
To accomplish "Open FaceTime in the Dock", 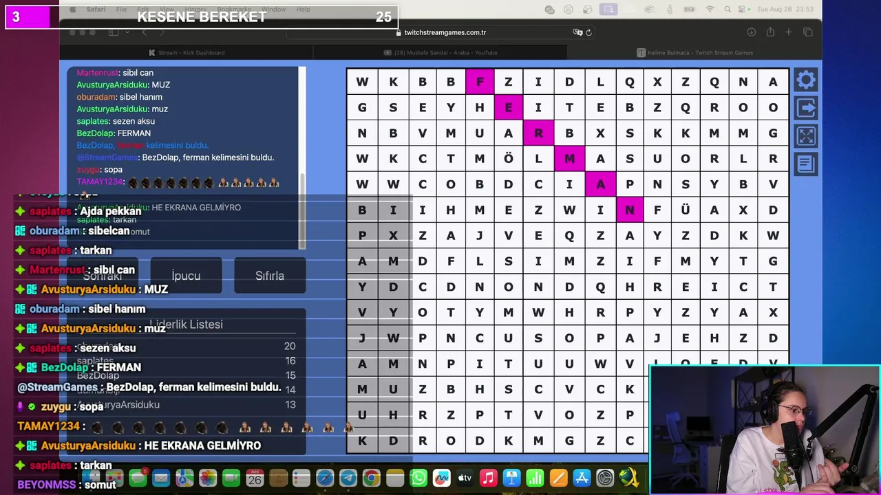I will pos(231,478).
